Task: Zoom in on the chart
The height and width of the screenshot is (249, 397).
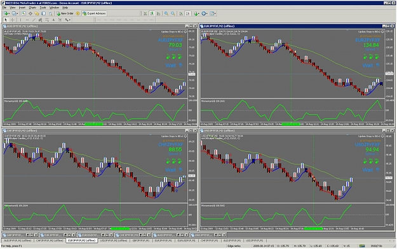Action: [x=166, y=13]
